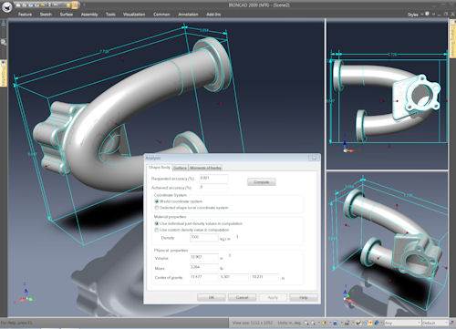Open the Common ribbon tab
Viewport: 456px width, 329px height.
point(161,15)
